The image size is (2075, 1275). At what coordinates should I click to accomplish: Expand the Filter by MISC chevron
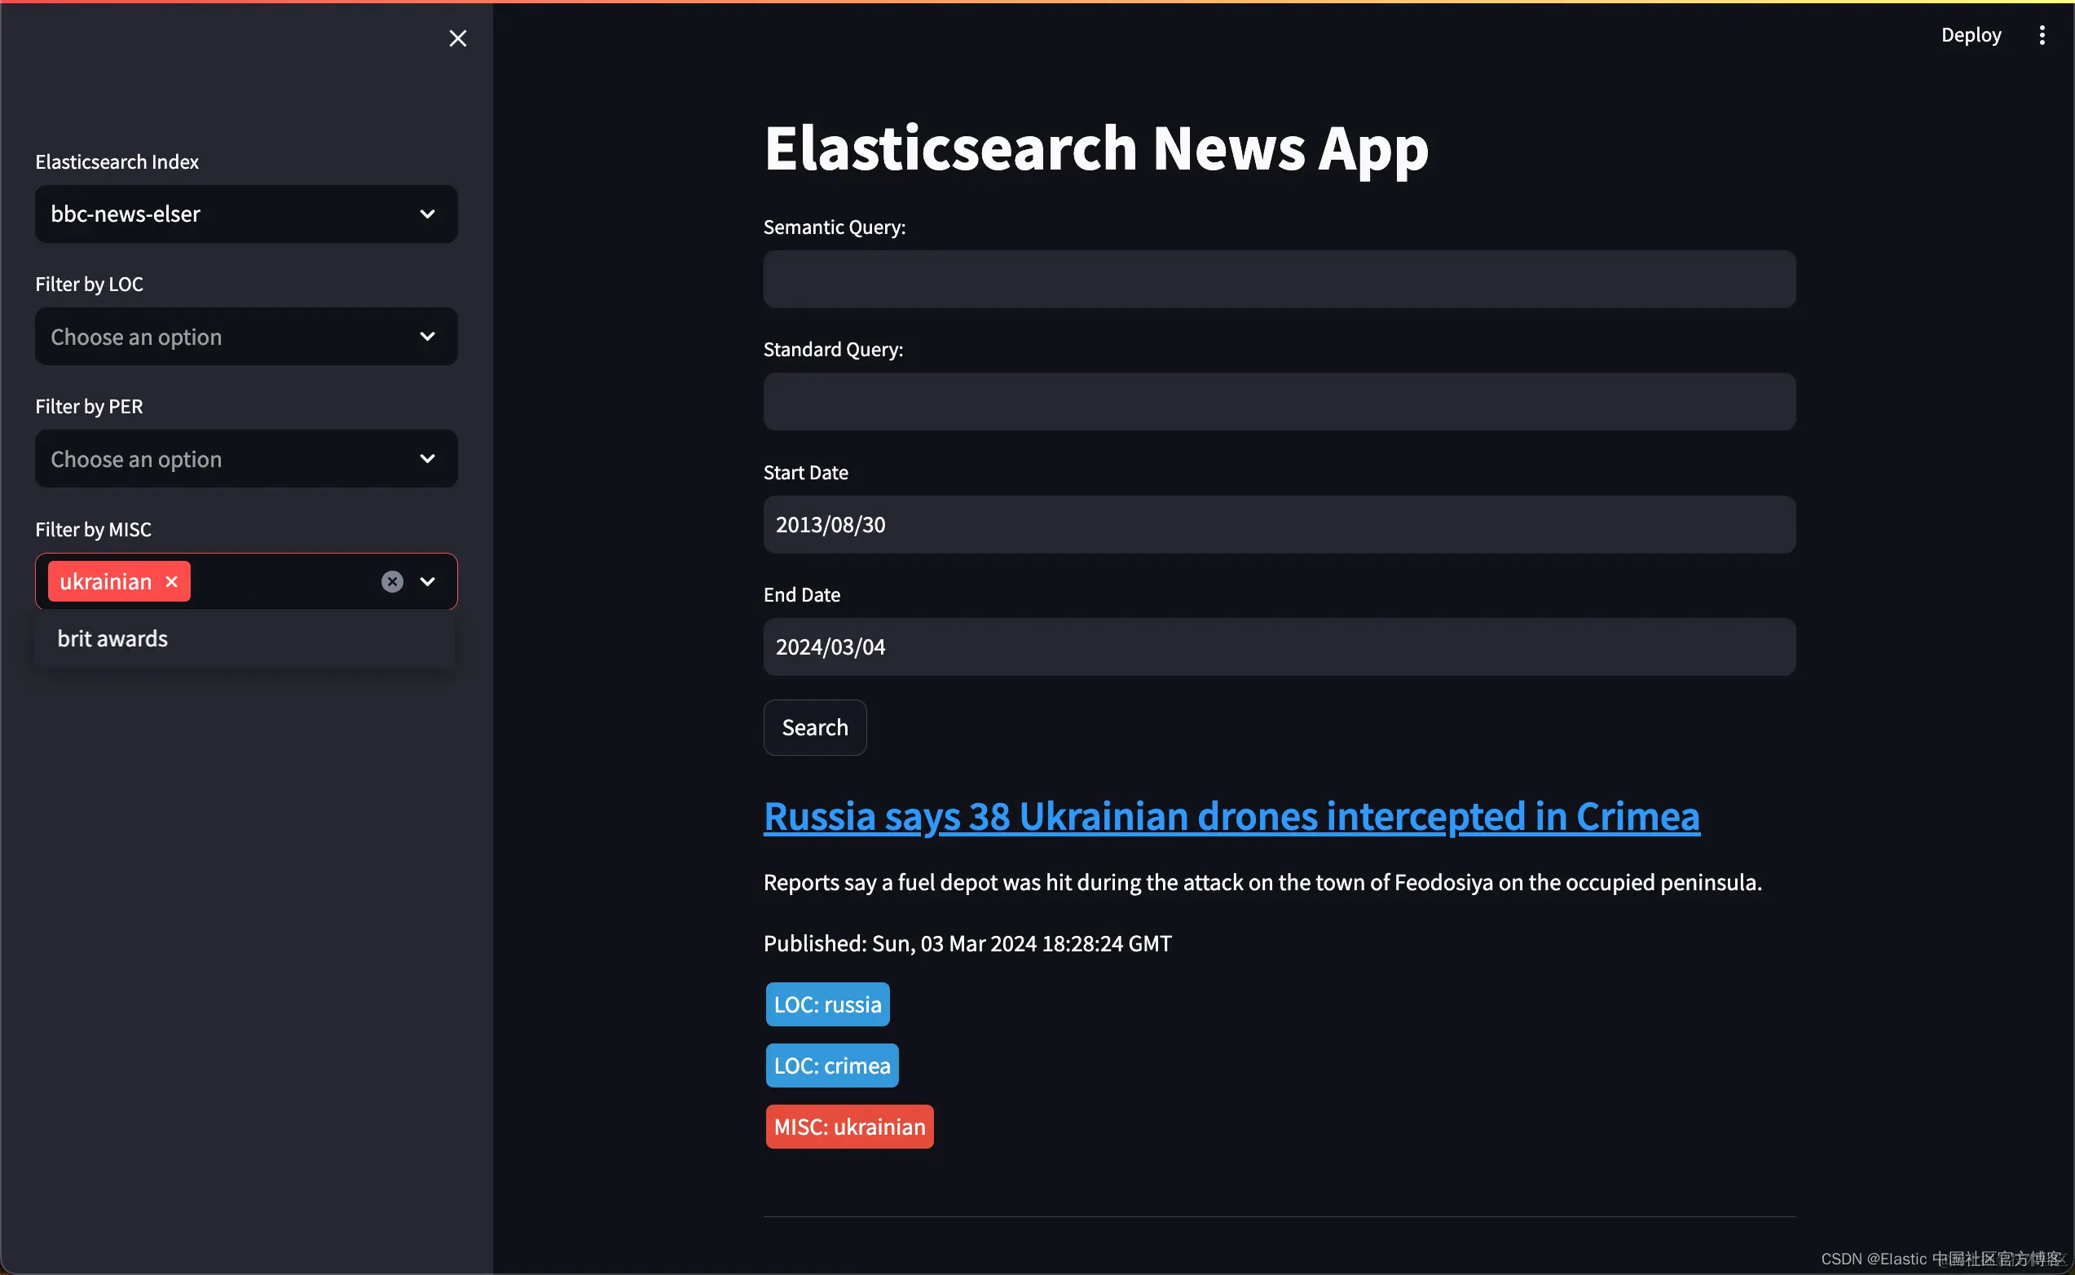coord(427,582)
